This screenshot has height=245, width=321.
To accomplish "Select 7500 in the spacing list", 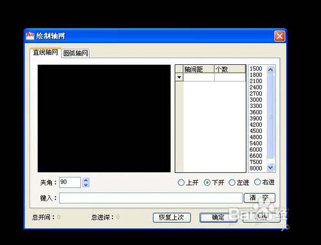I will (256, 162).
